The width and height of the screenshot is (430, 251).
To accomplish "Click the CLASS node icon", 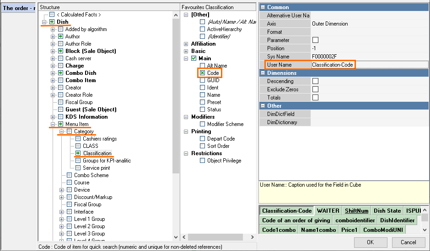I will 78,146.
